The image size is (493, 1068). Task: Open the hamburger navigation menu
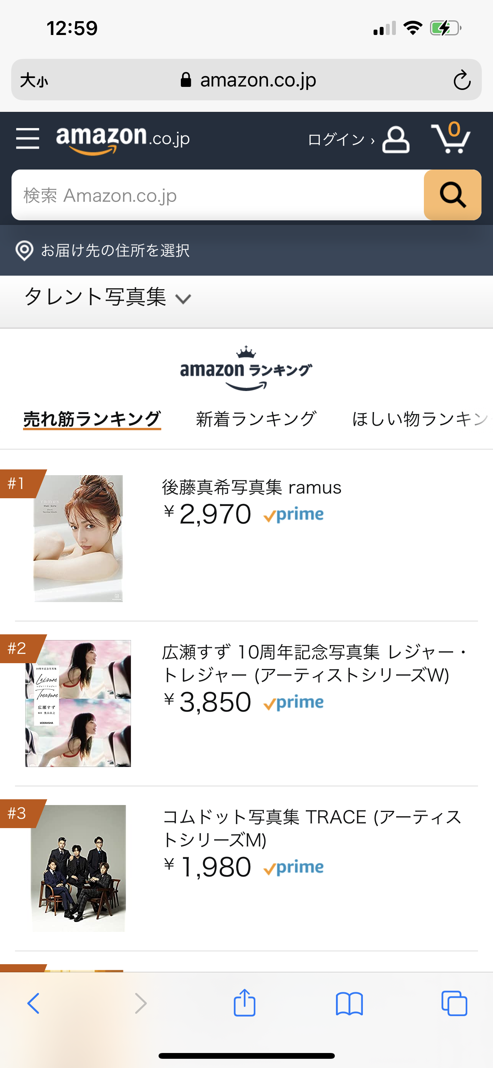pos(27,139)
